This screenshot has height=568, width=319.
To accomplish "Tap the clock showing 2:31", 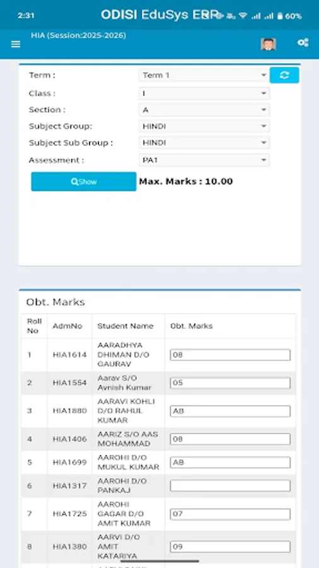I will click(x=26, y=16).
